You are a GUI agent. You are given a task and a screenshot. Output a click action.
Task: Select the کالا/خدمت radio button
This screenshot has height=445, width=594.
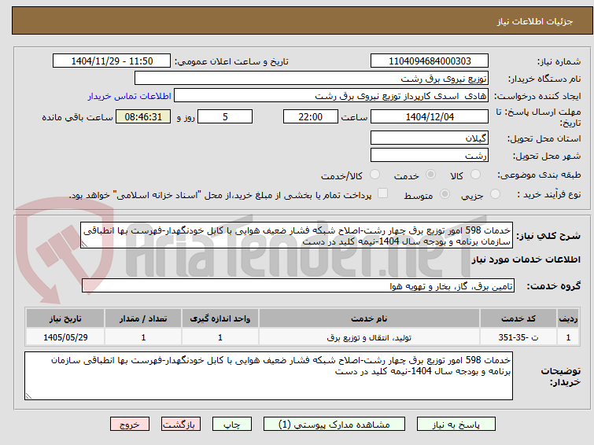tap(374, 175)
